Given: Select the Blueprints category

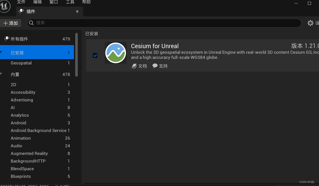Looking at the screenshot, I should click(x=37, y=176).
